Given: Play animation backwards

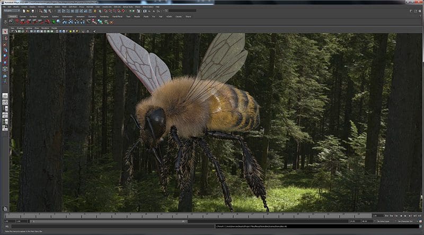Looking at the screenshot, I should pos(401,216).
